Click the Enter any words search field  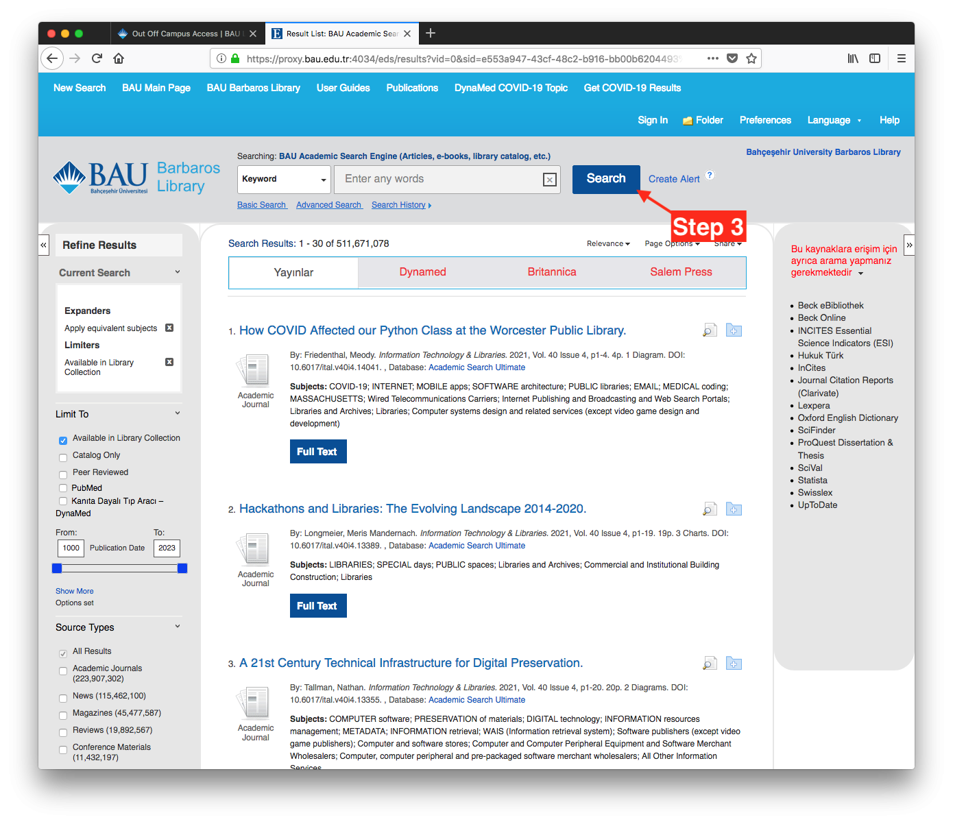tap(446, 180)
